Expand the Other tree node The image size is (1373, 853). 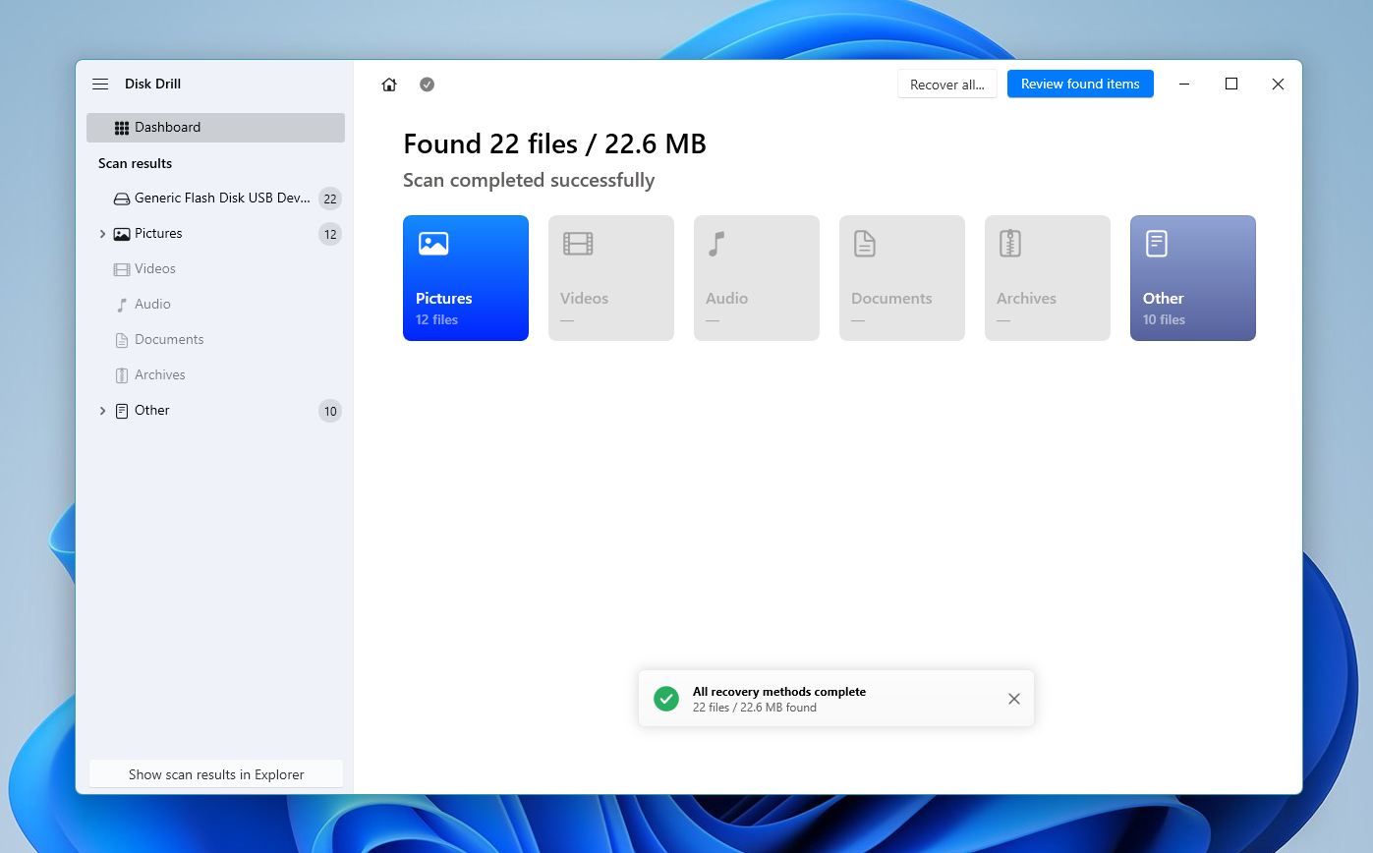pyautogui.click(x=102, y=411)
